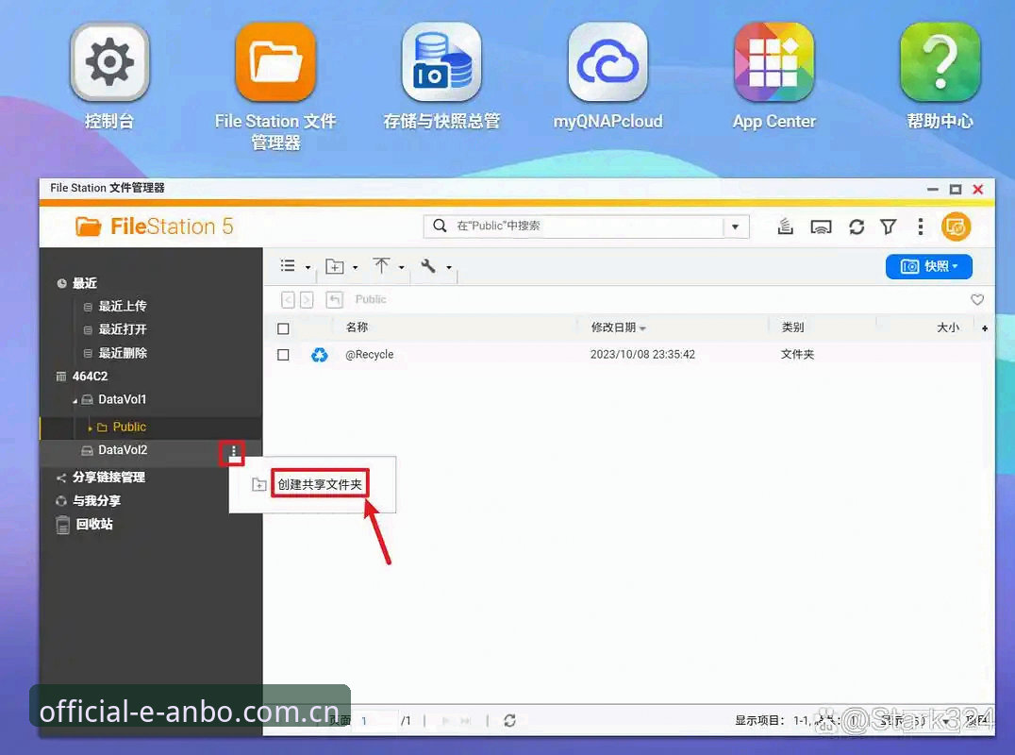Click the search magnifier icon
Screen dimensions: 1015x755
coord(441,226)
